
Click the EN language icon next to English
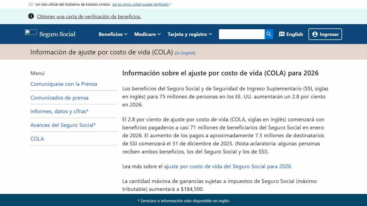point(282,34)
